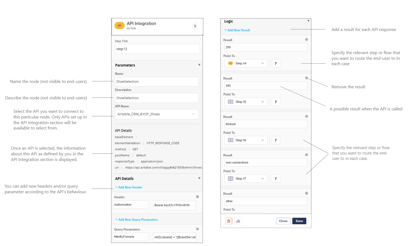The height and width of the screenshot is (246, 409).
Task: Click the step counter badge showing 9
Action: (195, 26)
